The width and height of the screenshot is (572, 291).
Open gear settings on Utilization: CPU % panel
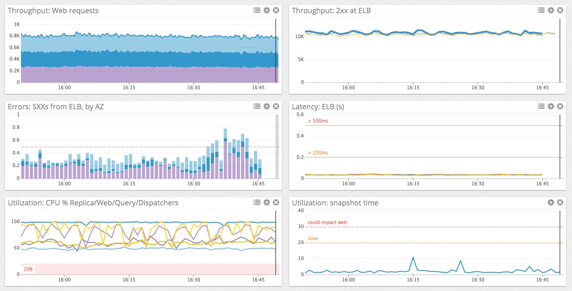[267, 202]
